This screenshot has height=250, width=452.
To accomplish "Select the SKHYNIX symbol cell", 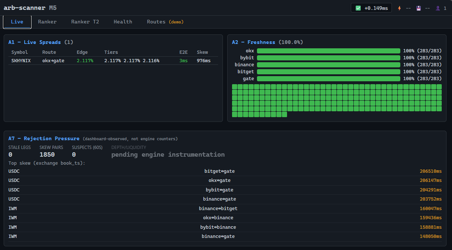I will coord(21,61).
